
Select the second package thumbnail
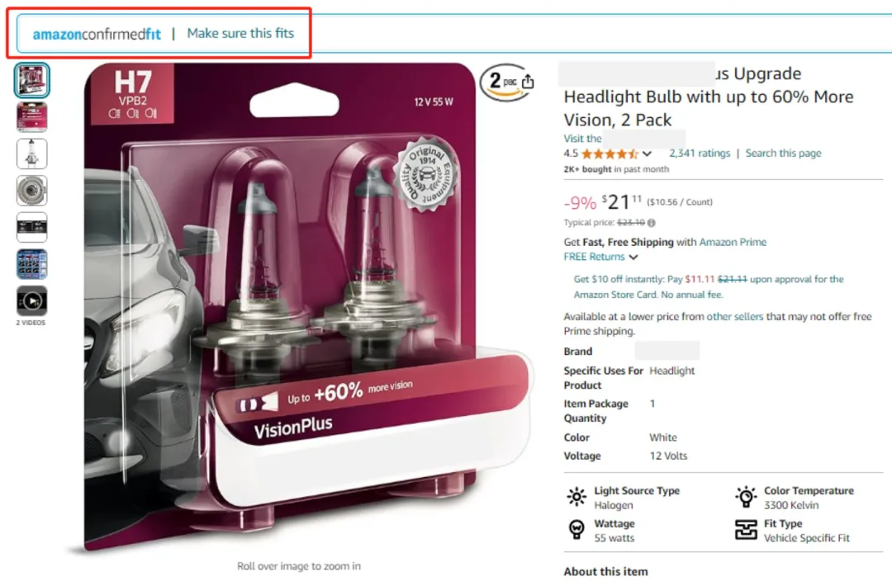click(32, 117)
